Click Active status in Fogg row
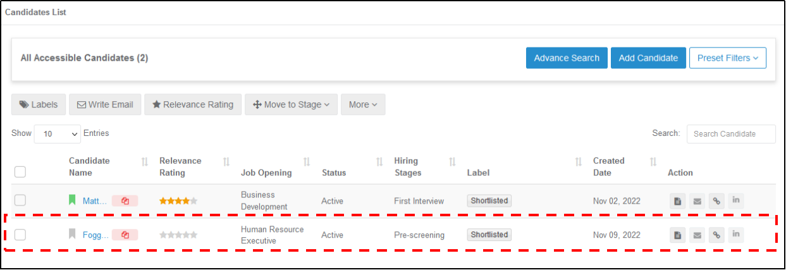Viewport: 786px width, 270px height. coord(333,235)
